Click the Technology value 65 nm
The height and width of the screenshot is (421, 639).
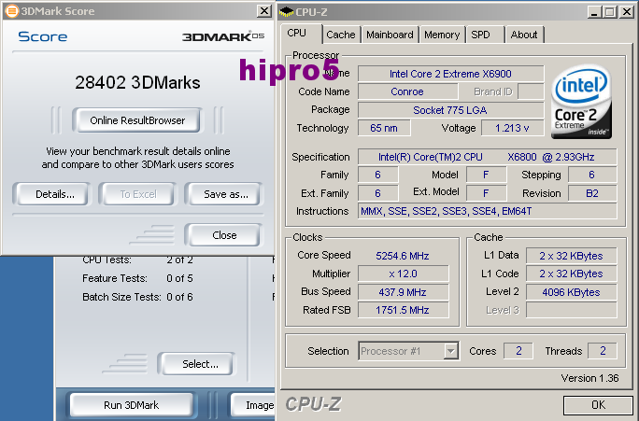(384, 128)
